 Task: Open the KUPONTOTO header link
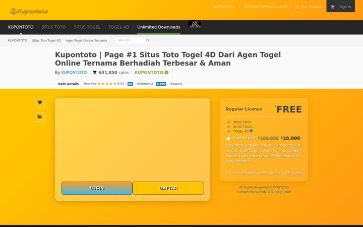tap(224, 7)
